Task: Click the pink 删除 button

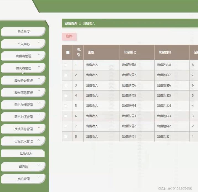Action: (69, 36)
